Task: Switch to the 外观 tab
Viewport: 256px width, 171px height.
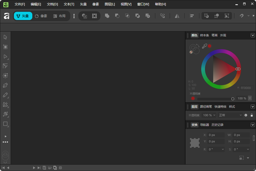Action: [x=223, y=35]
